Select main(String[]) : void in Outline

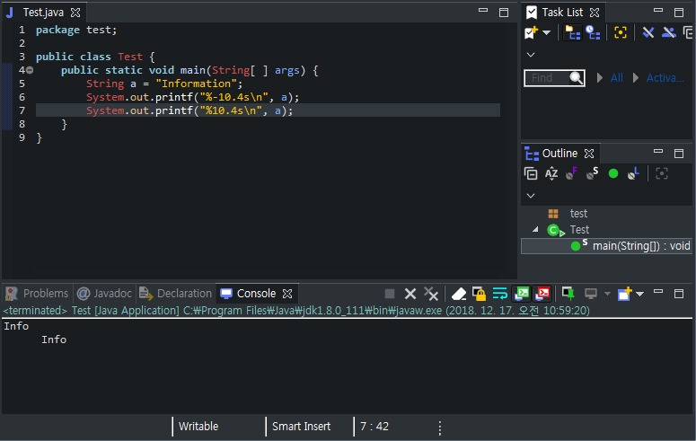[641, 246]
